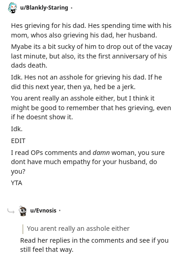Click the standalone "Idk." line
The height and width of the screenshot is (266, 183).
pyautogui.click(x=16, y=129)
